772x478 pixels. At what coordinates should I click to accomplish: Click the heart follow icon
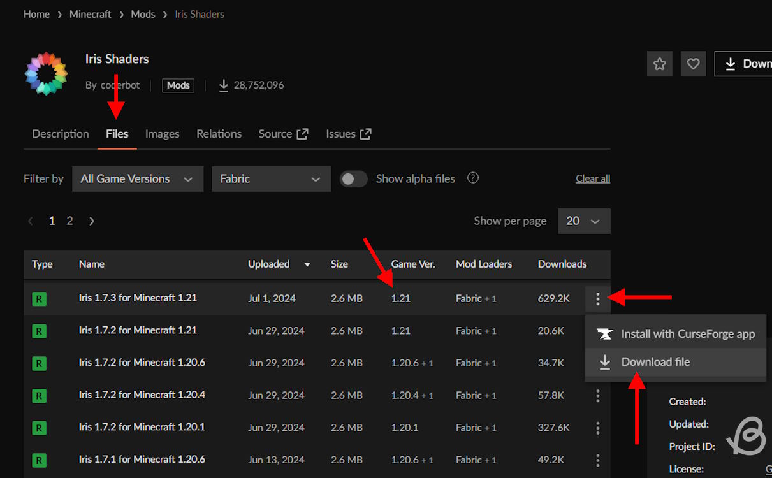click(693, 64)
